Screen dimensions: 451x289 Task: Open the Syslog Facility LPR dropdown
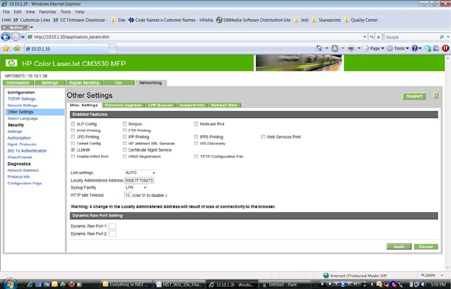coord(136,187)
